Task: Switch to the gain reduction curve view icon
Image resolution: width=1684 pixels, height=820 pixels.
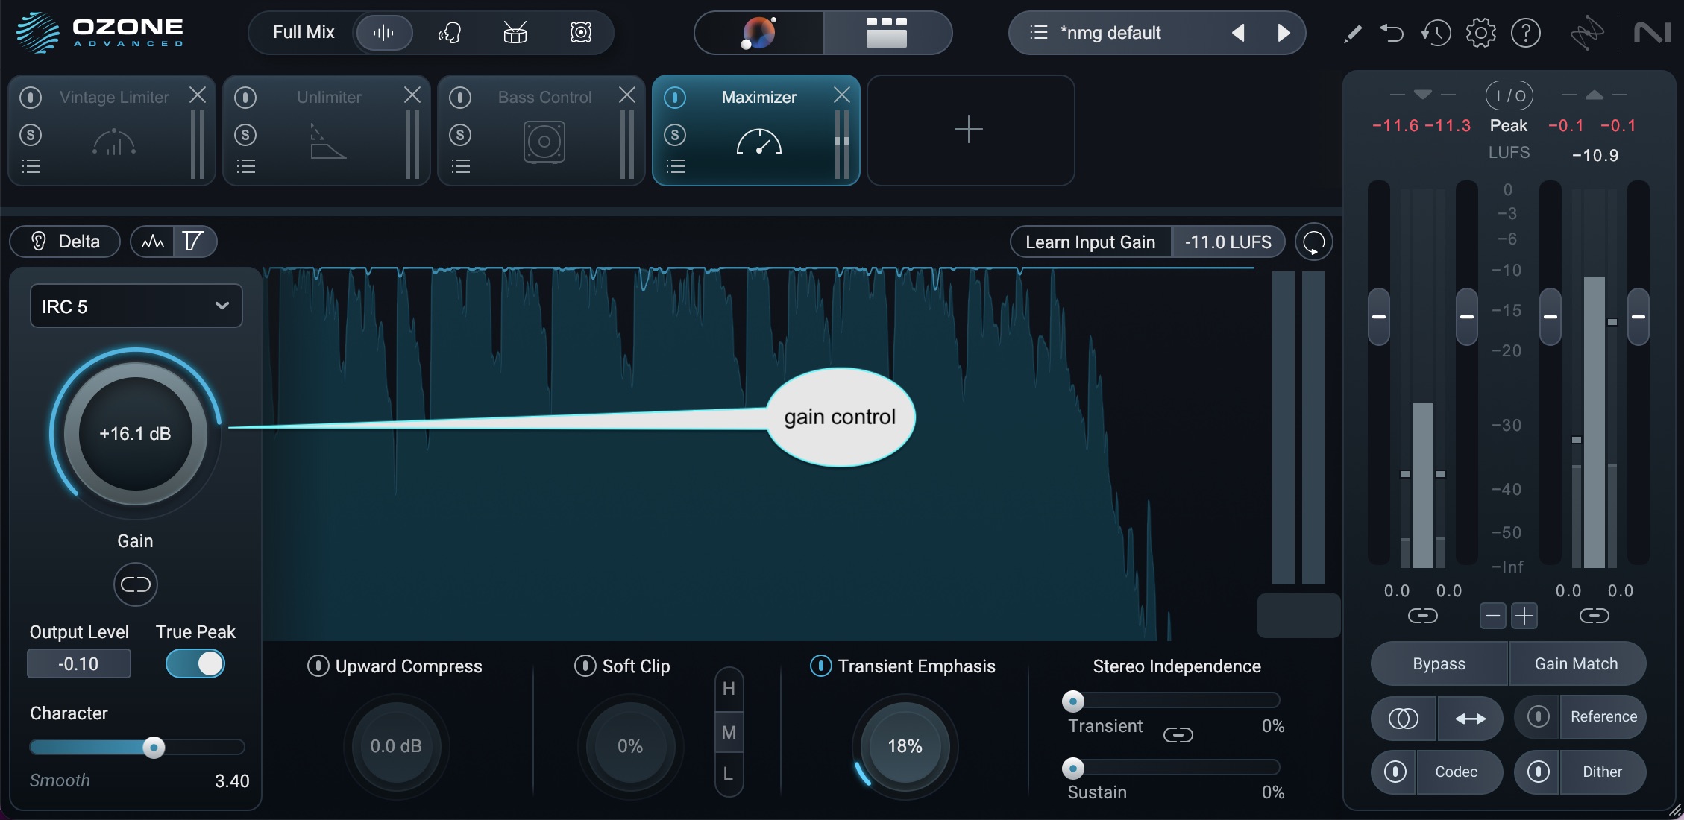Action: (194, 242)
